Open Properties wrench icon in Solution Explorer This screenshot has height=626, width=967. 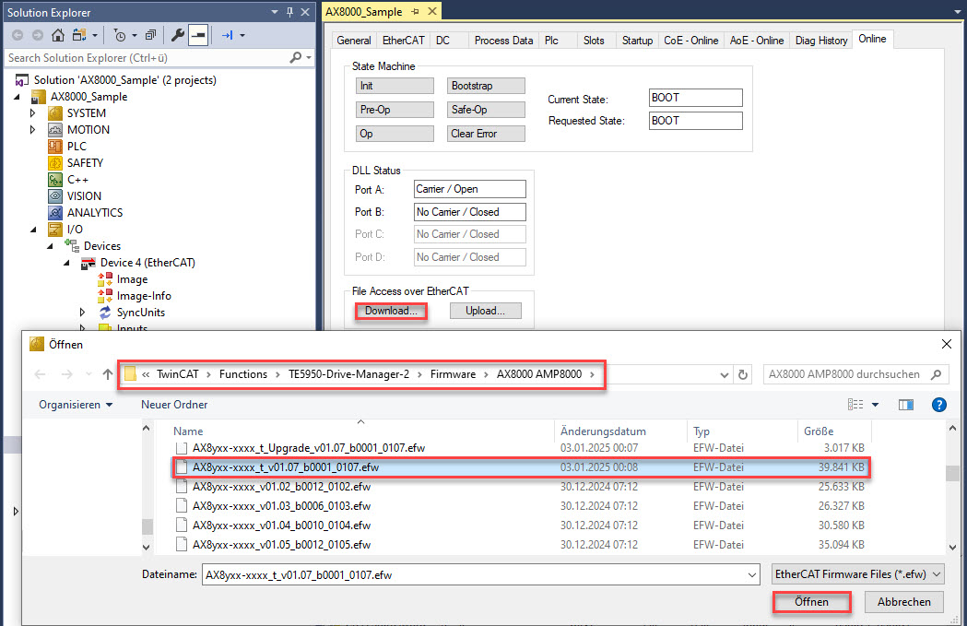click(178, 35)
